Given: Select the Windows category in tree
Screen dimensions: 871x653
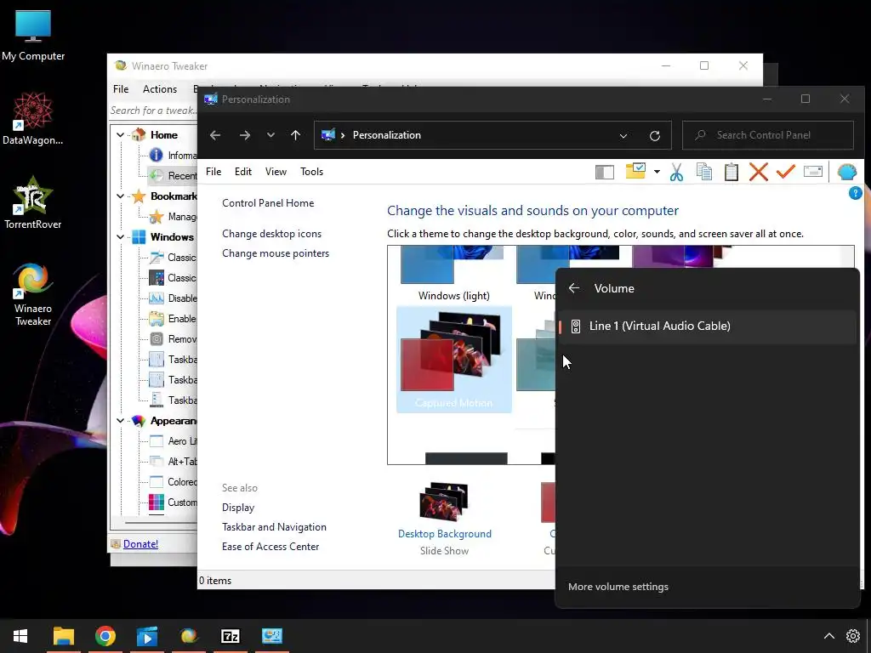Looking at the screenshot, I should [172, 237].
